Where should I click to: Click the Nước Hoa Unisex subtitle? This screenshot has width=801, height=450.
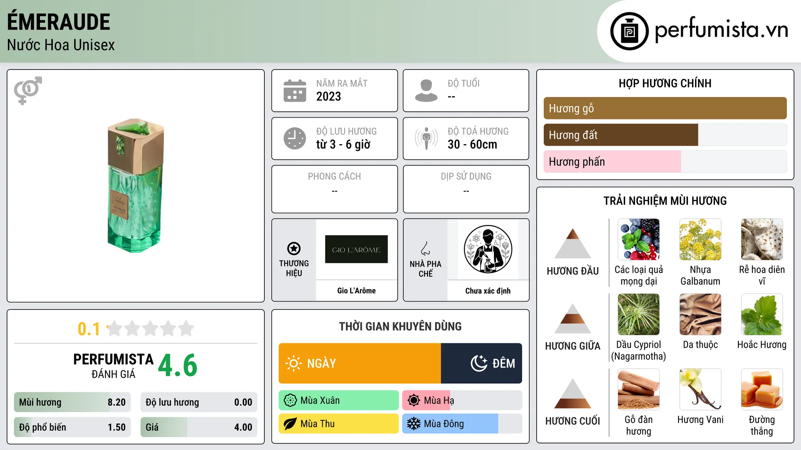tap(61, 45)
